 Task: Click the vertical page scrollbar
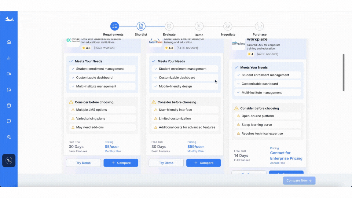pos(343,73)
